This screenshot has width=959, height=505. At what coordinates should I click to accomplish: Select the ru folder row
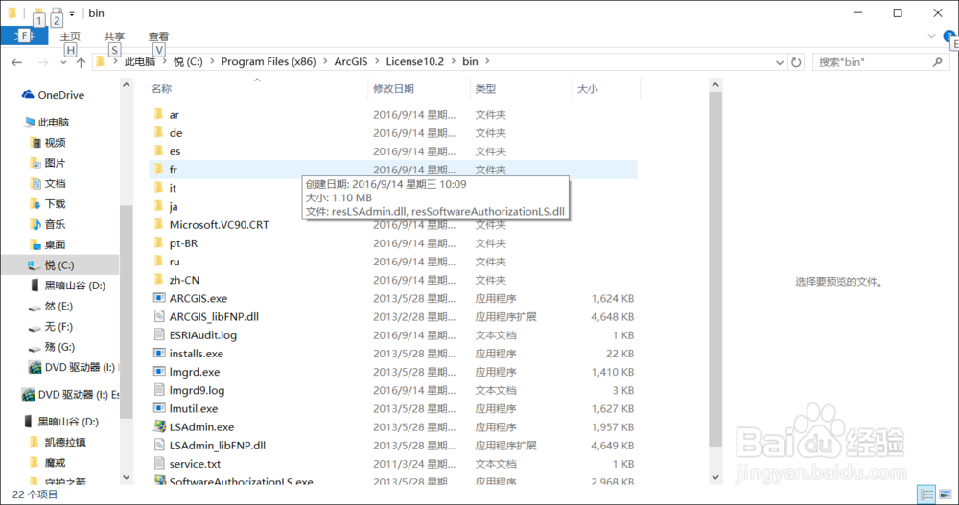[393, 261]
